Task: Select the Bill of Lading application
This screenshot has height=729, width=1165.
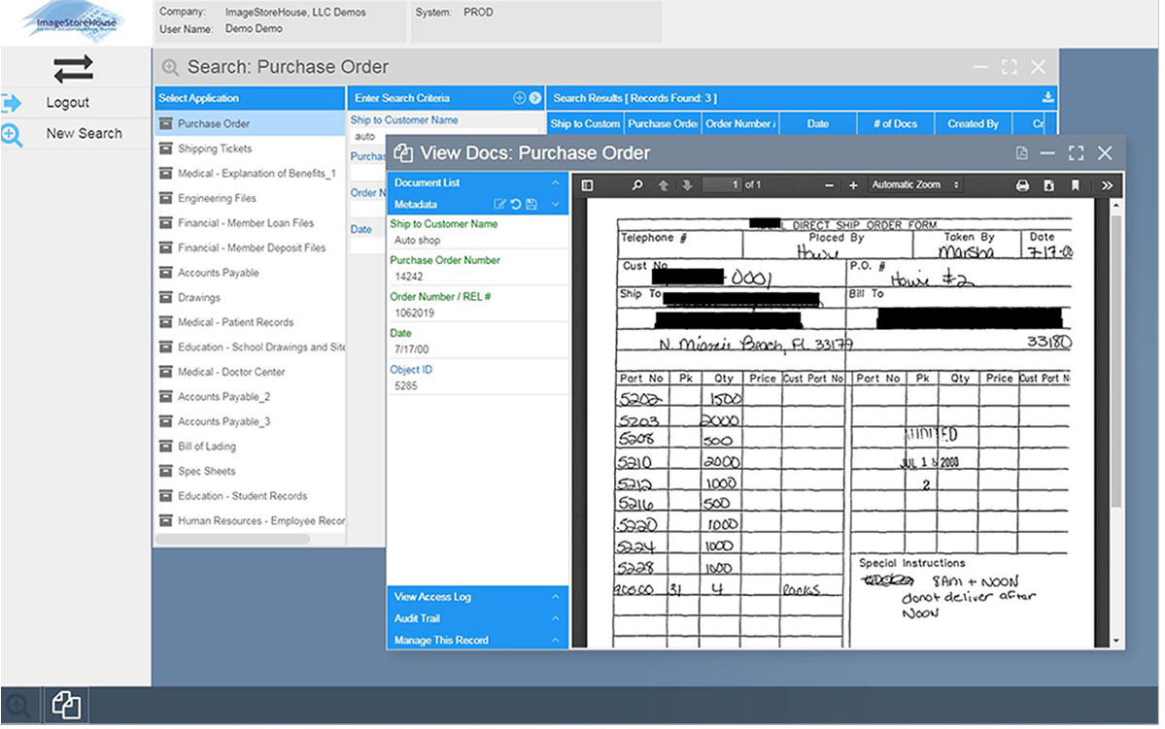Action: coord(251,447)
